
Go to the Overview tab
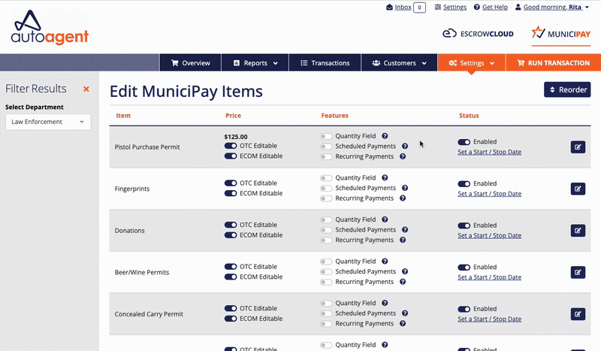pos(191,63)
